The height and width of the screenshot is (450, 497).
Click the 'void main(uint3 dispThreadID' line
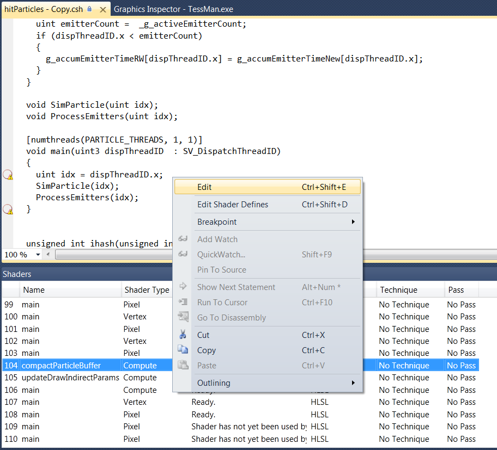pyautogui.click(x=154, y=151)
